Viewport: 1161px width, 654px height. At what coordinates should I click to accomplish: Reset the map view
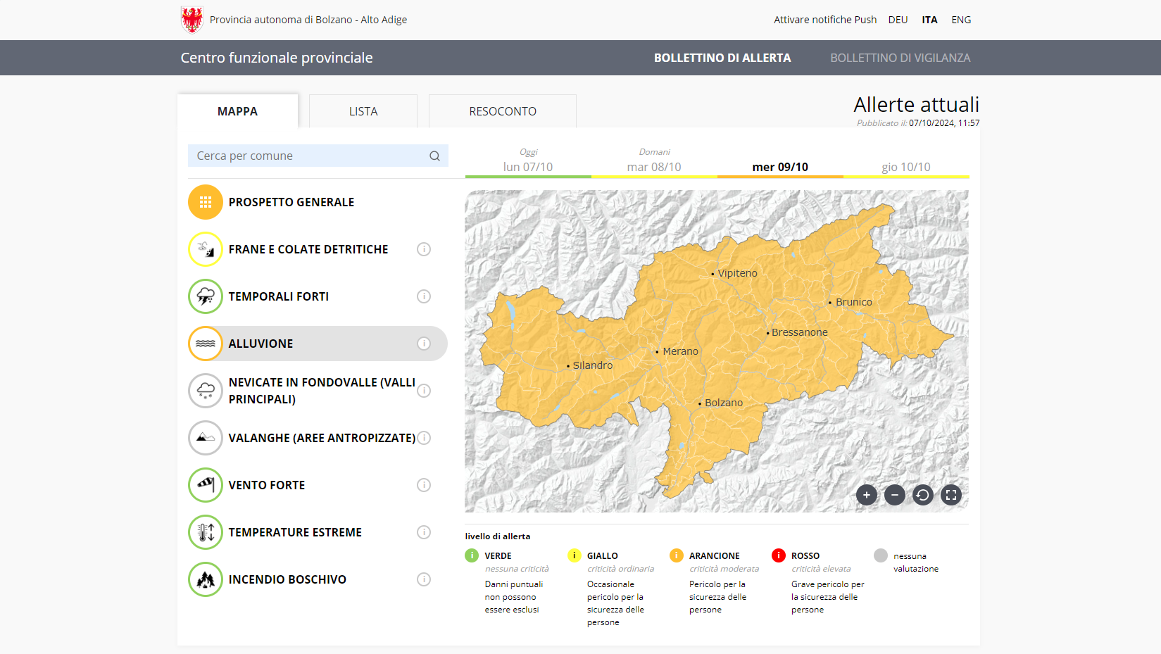[922, 495]
